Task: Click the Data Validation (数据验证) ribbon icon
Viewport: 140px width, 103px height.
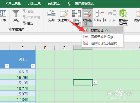Action: pos(87,13)
